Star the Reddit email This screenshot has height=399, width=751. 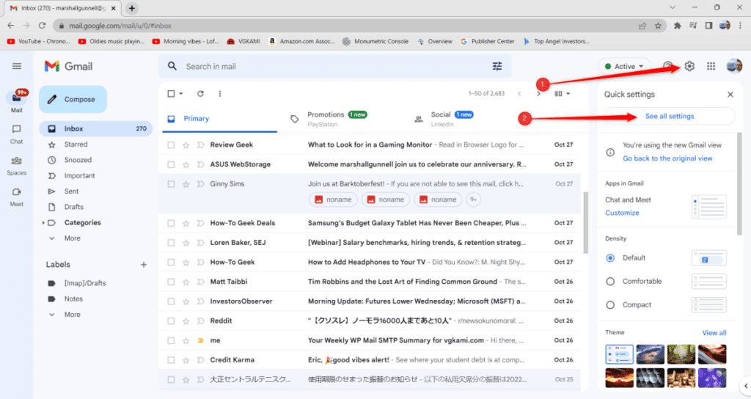pos(186,321)
